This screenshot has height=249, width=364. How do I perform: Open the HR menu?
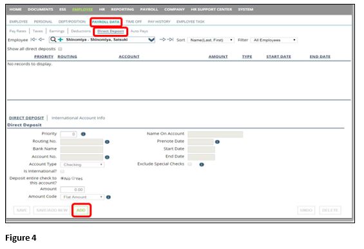pyautogui.click(x=102, y=9)
